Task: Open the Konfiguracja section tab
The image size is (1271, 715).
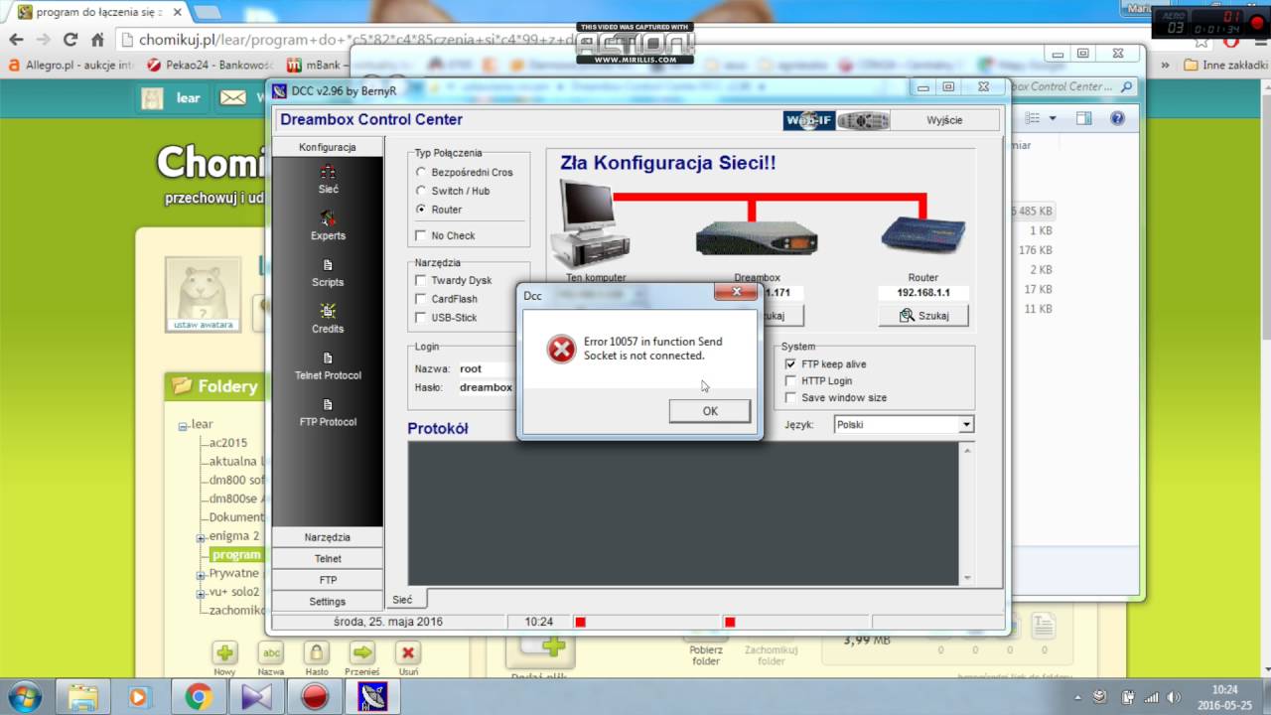Action: (327, 147)
